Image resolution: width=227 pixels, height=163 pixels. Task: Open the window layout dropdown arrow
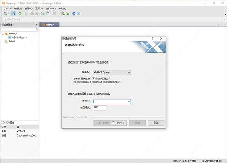(51, 14)
